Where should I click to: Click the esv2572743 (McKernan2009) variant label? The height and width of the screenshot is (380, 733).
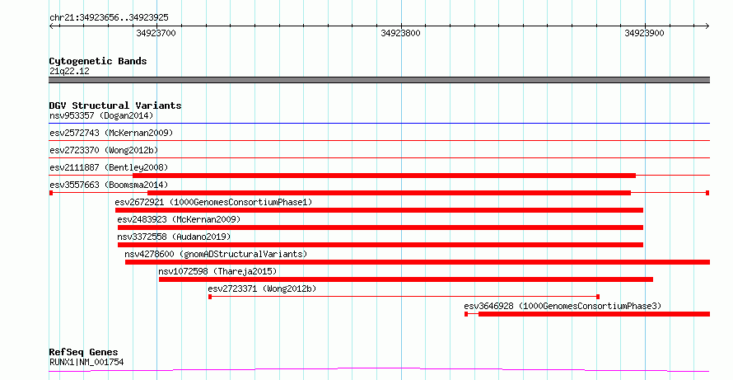pyautogui.click(x=111, y=133)
